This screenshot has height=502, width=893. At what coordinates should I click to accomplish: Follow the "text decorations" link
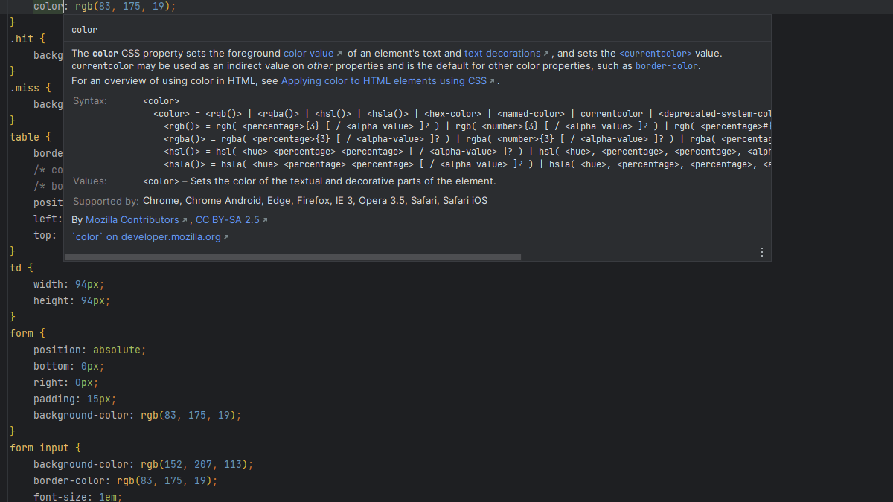pos(502,54)
